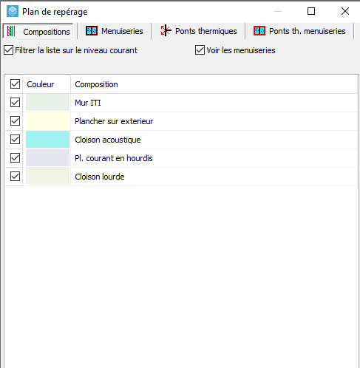Uncheck Filtrer la liste sur le niveau courant
This screenshot has width=360, height=368.
9,50
